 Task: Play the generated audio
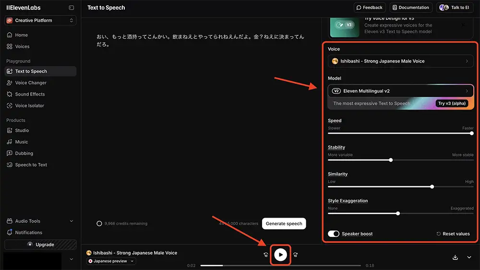click(280, 255)
